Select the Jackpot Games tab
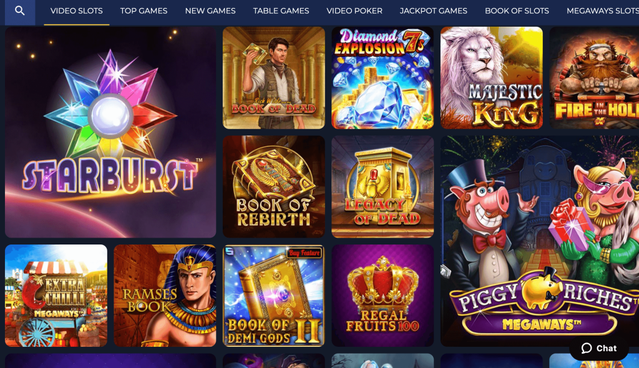This screenshot has height=368, width=639. click(x=434, y=11)
